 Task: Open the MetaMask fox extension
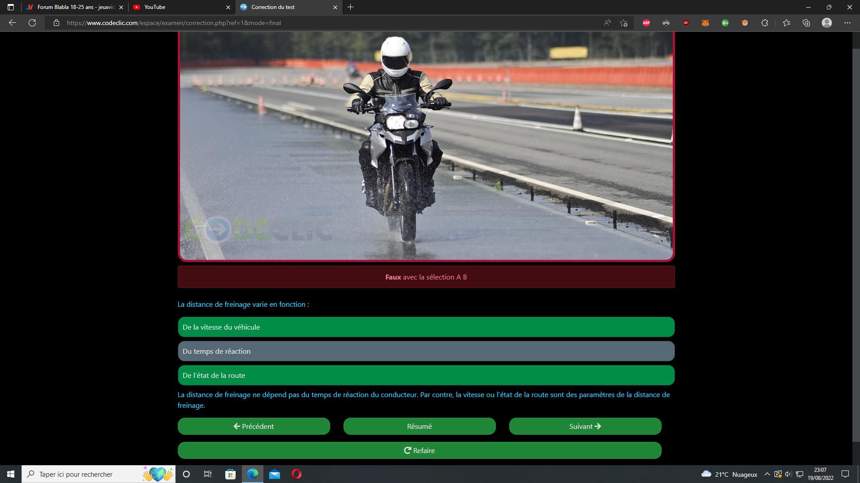(705, 23)
